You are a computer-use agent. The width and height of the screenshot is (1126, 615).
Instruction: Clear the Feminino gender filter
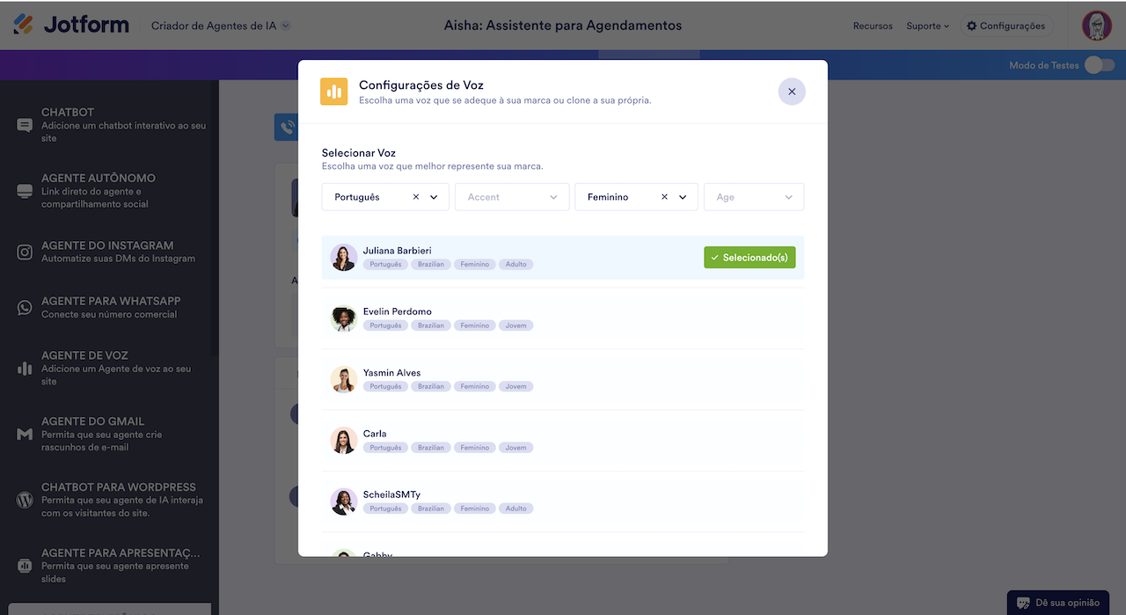coord(664,197)
